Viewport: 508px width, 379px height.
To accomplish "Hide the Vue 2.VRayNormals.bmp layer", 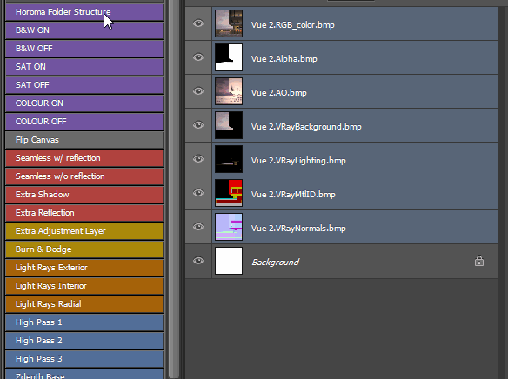I will (198, 227).
